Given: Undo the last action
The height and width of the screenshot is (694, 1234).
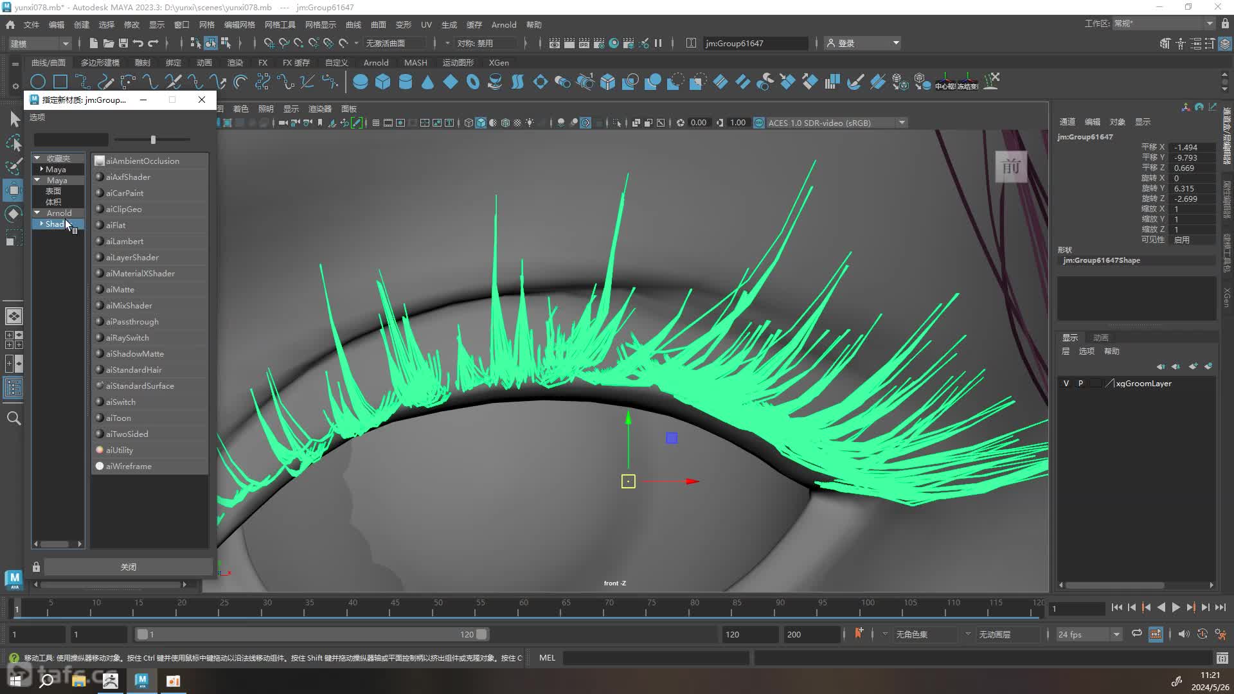Looking at the screenshot, I should (138, 43).
